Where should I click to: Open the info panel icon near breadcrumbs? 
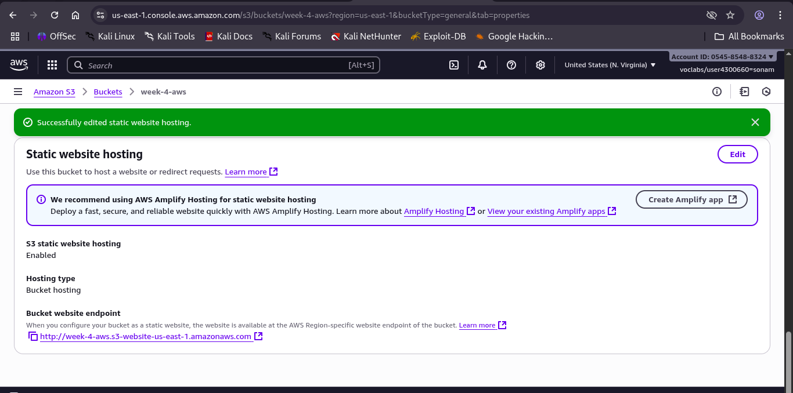pyautogui.click(x=717, y=92)
